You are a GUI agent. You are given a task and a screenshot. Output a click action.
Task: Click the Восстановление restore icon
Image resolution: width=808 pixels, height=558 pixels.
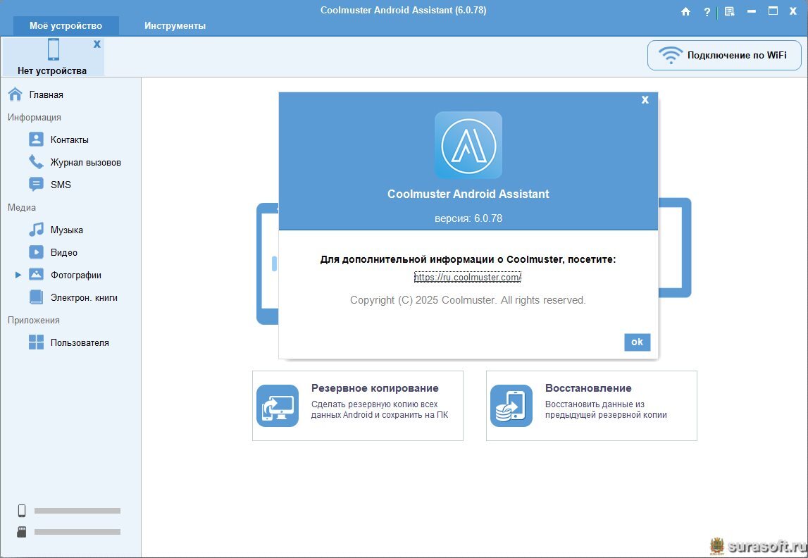511,406
